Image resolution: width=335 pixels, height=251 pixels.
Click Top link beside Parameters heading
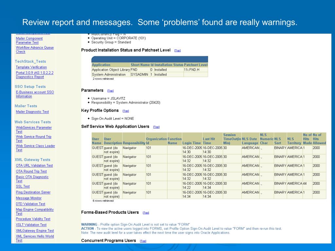tap(110, 91)
